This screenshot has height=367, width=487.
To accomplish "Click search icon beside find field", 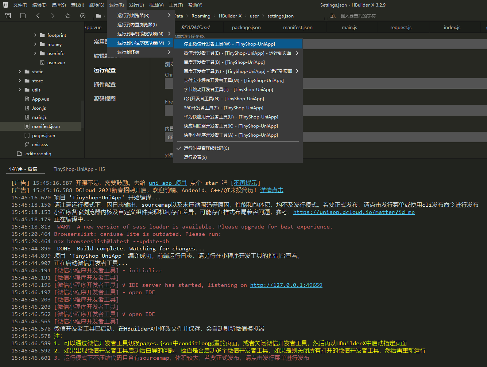I will [332, 16].
